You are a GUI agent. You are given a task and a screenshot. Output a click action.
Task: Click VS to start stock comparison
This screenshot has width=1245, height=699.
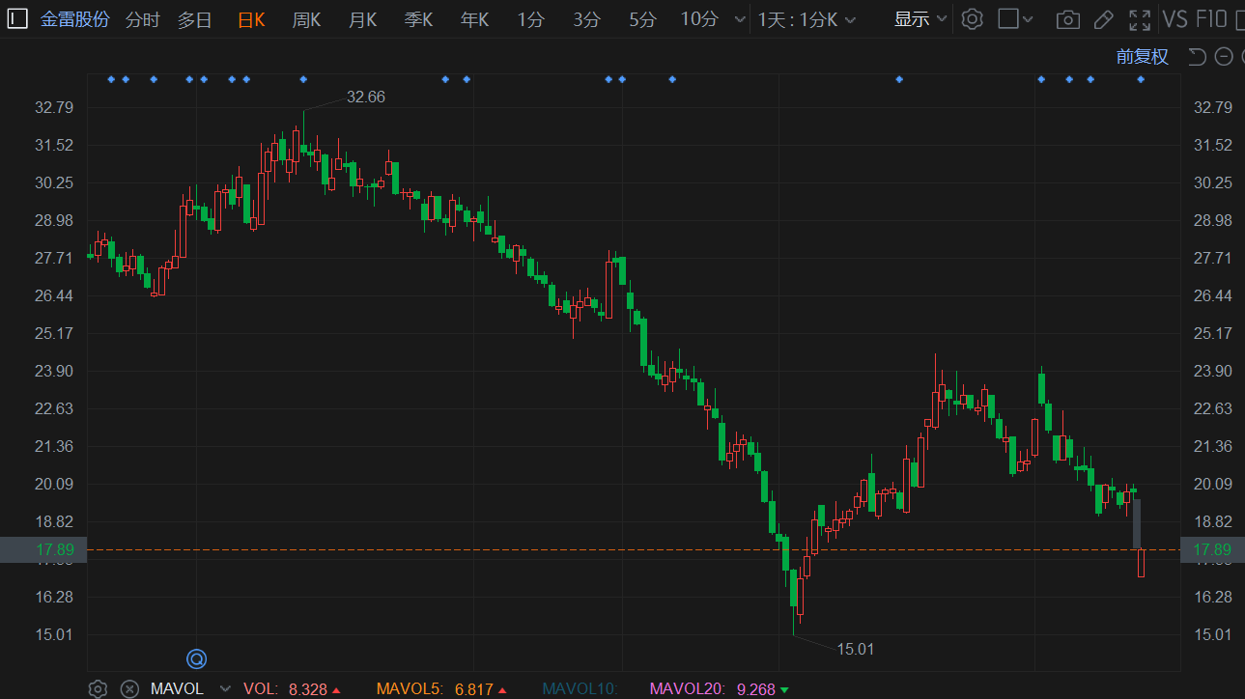coord(1175,18)
